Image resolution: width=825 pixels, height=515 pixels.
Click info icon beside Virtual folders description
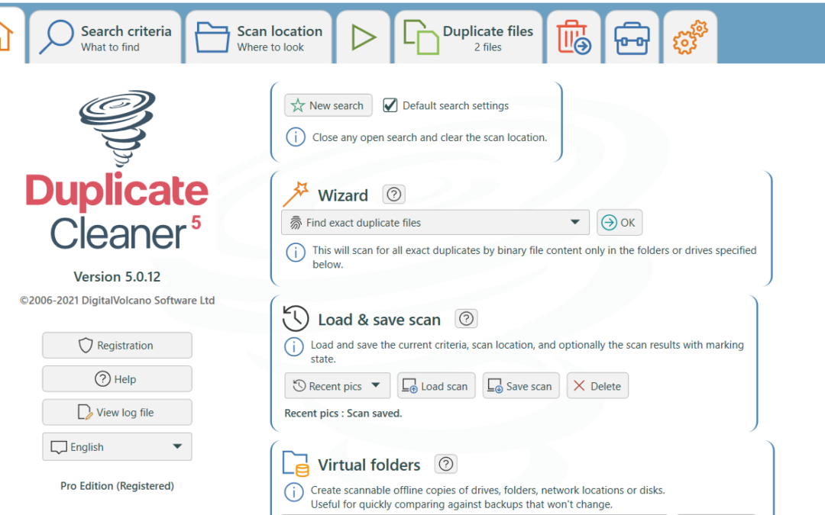click(x=293, y=492)
